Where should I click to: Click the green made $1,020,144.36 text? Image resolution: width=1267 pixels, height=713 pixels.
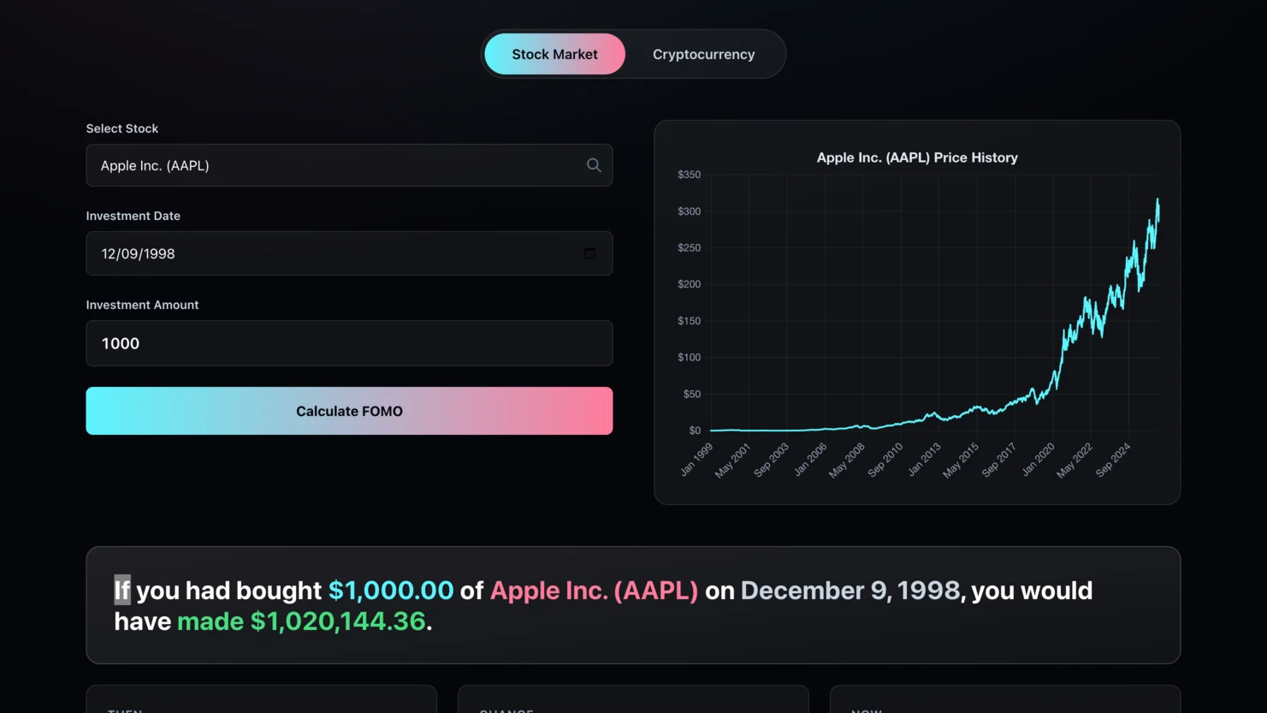click(301, 621)
